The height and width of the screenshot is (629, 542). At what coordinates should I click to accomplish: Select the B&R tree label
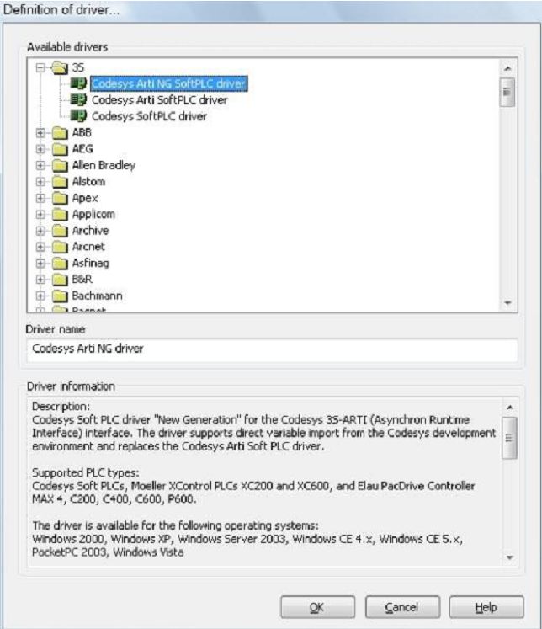coord(82,280)
